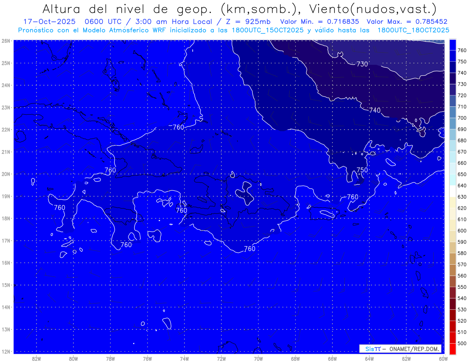This screenshot has width=471, height=364.
Task: Click the 660 value on the color scale
Action: pos(462,163)
